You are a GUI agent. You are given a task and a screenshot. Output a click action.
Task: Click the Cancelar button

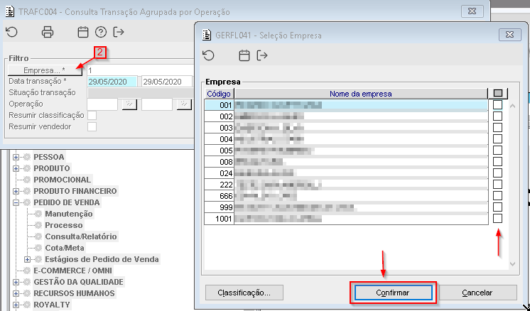[x=477, y=293]
